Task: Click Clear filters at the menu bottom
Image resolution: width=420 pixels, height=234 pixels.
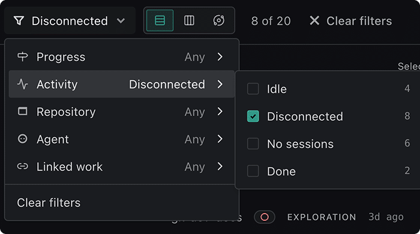Action: point(49,203)
